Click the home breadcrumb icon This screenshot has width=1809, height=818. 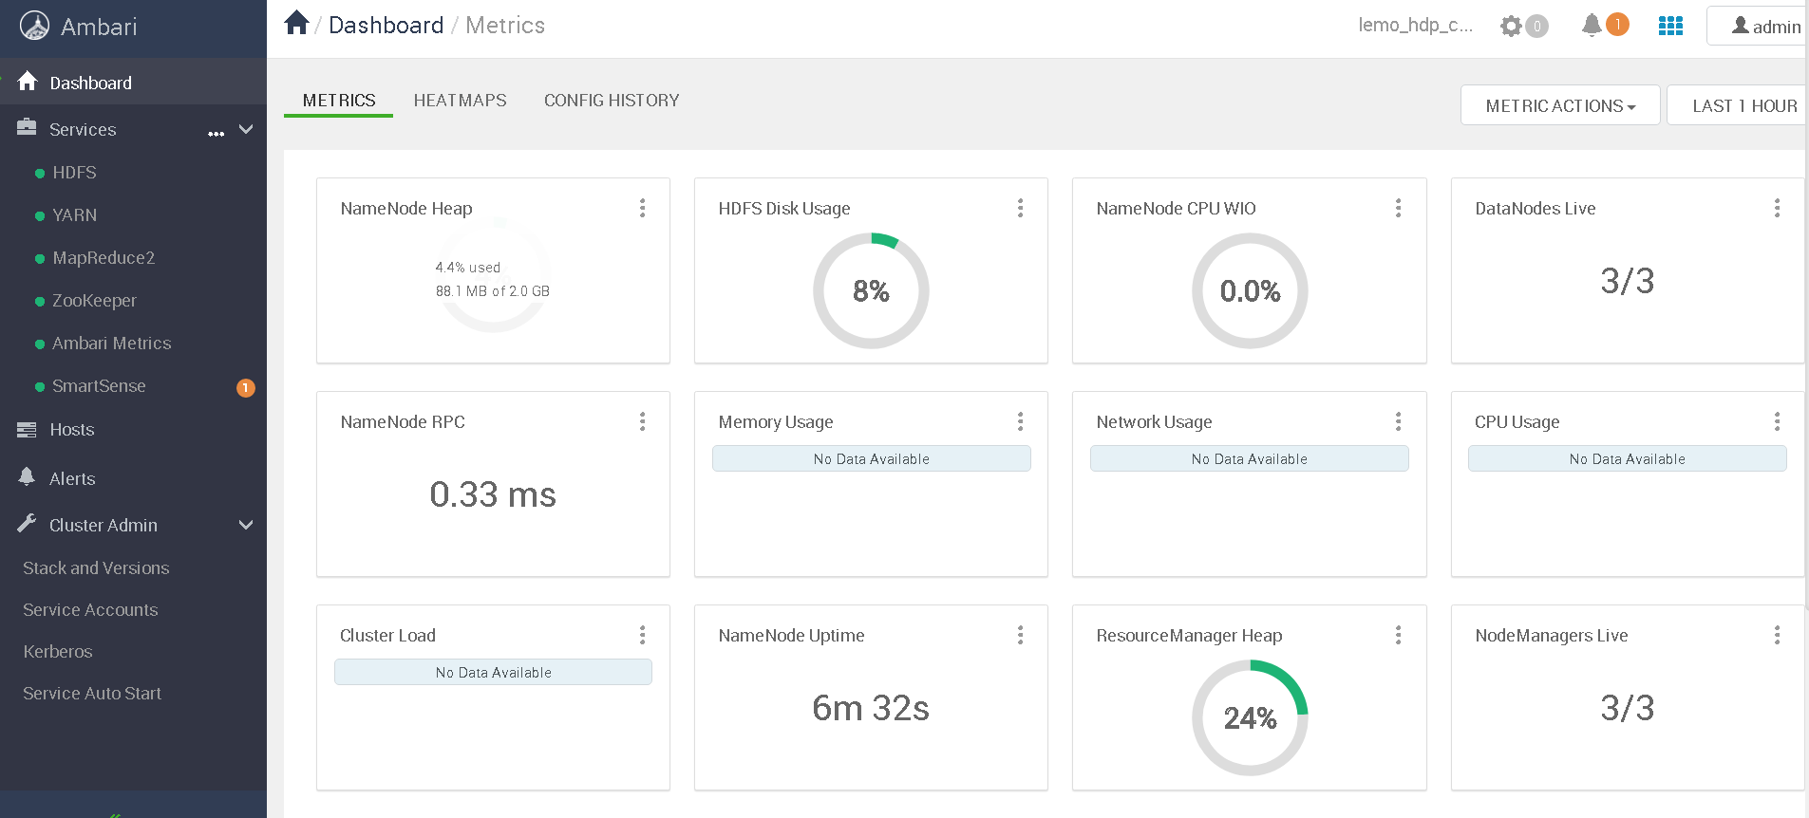296,23
